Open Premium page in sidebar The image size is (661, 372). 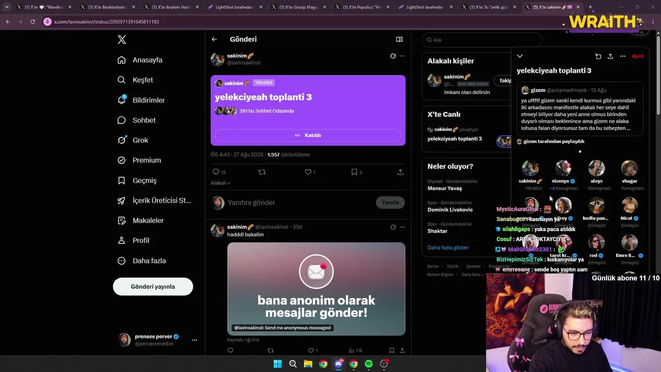pyautogui.click(x=139, y=160)
